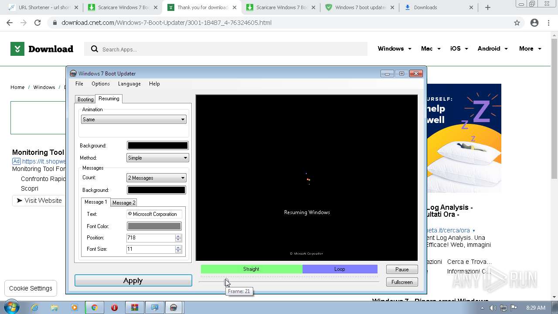Open the network tray icon
The width and height of the screenshot is (558, 314).
tap(504, 307)
